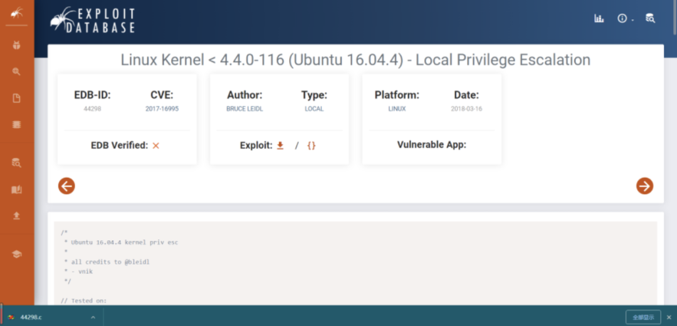Select the date 2018-03-16
Viewport: 677px width, 326px height.
click(x=466, y=109)
